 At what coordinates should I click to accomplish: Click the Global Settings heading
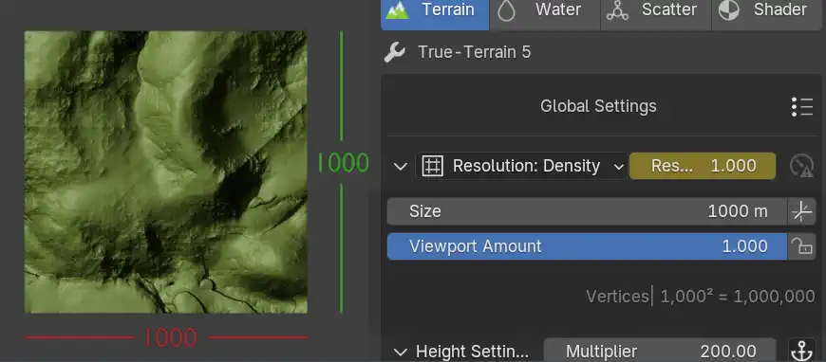coord(598,106)
